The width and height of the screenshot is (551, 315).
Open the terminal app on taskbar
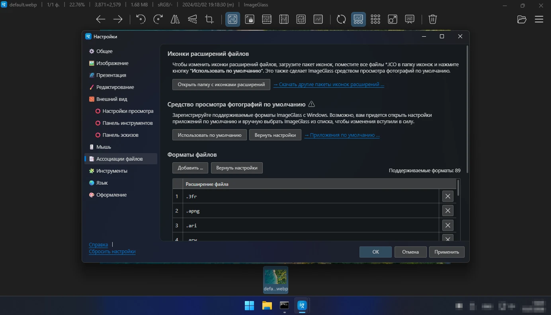(x=284, y=306)
